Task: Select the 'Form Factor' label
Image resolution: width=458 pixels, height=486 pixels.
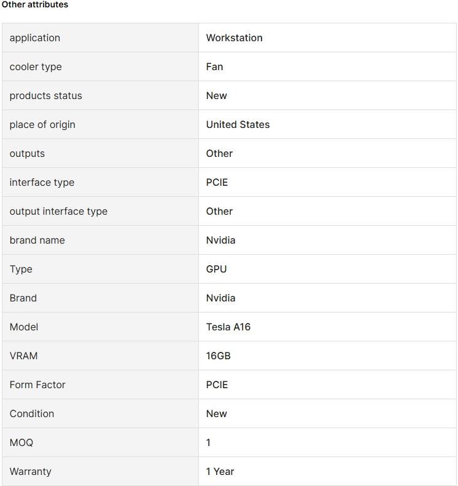Action: pos(37,384)
